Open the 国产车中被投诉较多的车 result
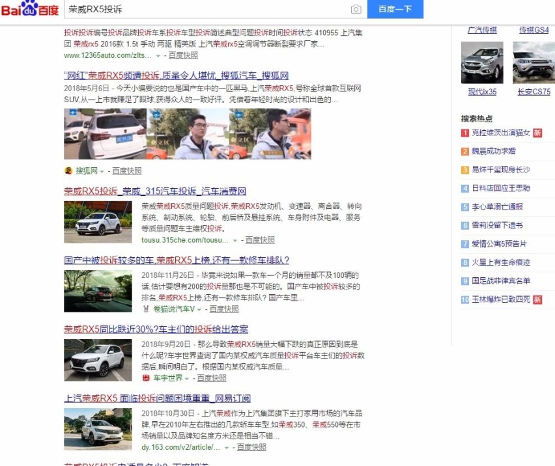Image resolution: width=555 pixels, height=466 pixels. click(x=177, y=260)
